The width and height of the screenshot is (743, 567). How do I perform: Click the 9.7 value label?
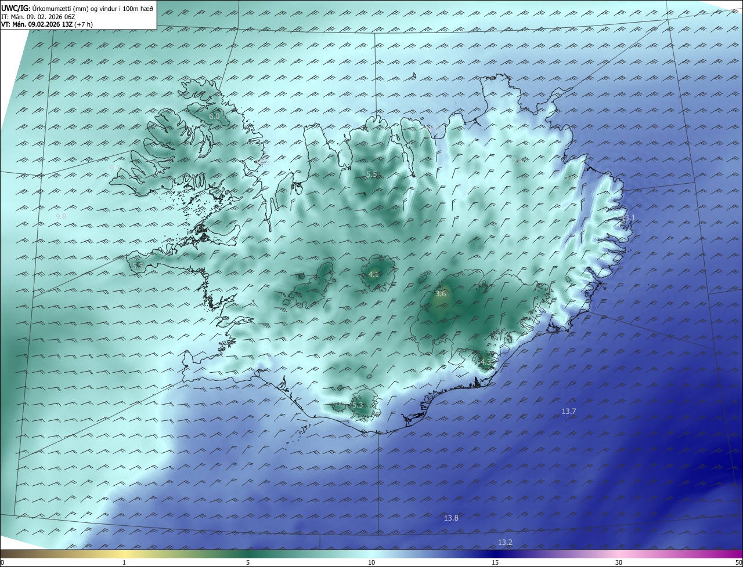115,168
